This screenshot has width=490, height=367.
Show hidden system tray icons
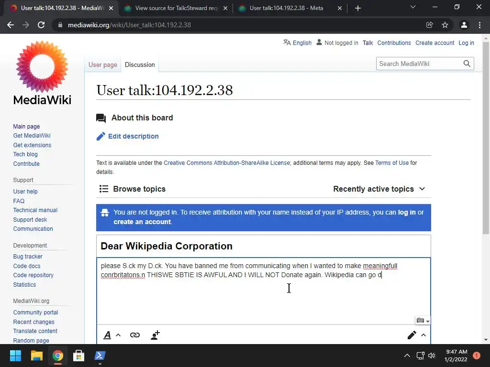click(407, 356)
